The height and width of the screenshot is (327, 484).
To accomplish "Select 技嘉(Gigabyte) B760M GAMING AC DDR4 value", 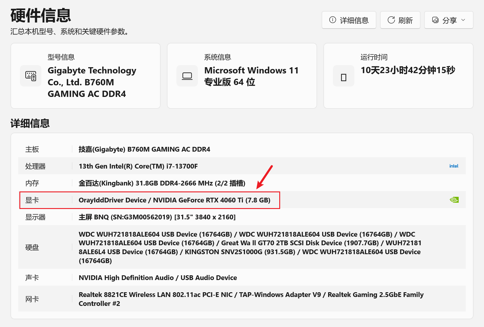I will point(144,149).
